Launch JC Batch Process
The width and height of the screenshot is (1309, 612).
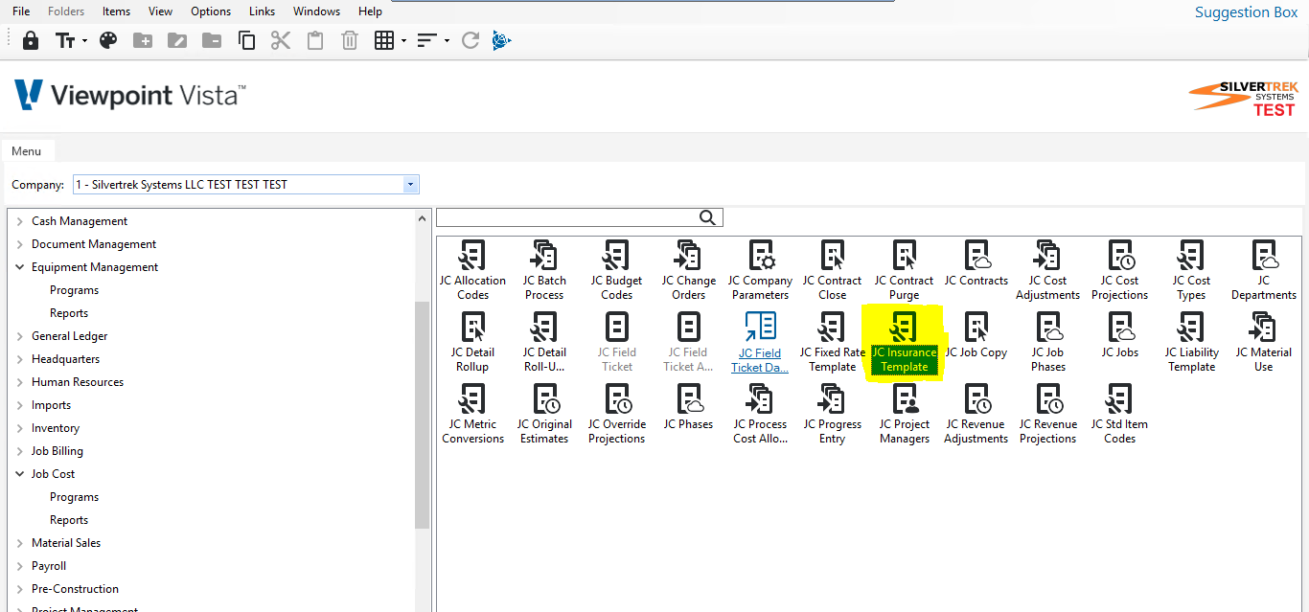coord(544,270)
